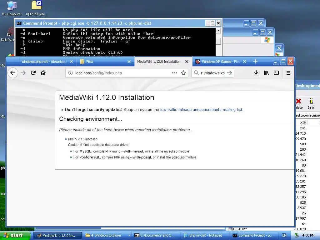The width and height of the screenshot is (320, 240).
Task: Select the file row with size 268 078
Action: click(x=300, y=229)
